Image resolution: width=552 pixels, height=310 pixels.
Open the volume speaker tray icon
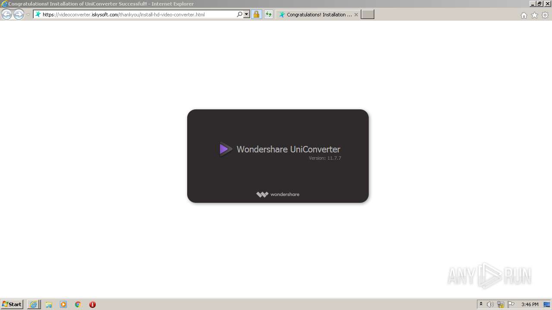pyautogui.click(x=490, y=304)
